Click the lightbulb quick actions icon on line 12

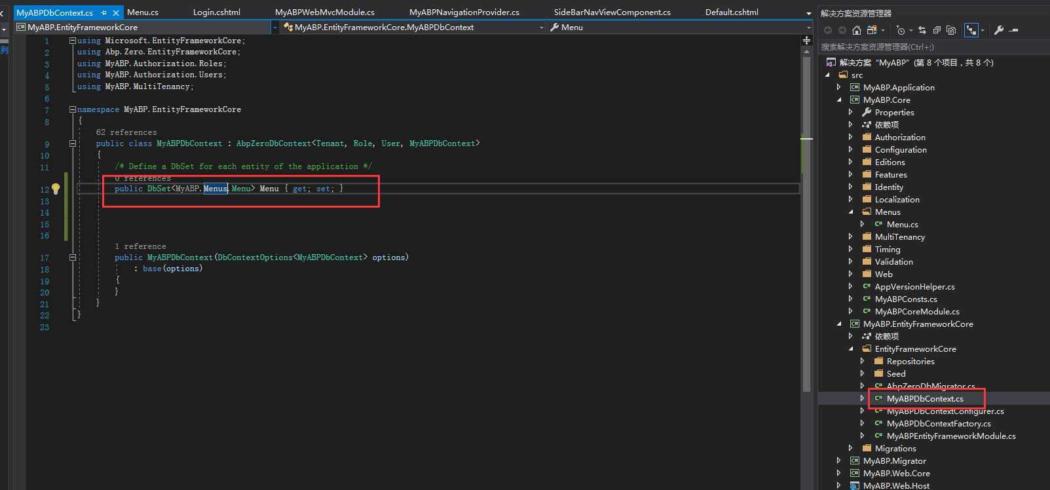click(56, 189)
